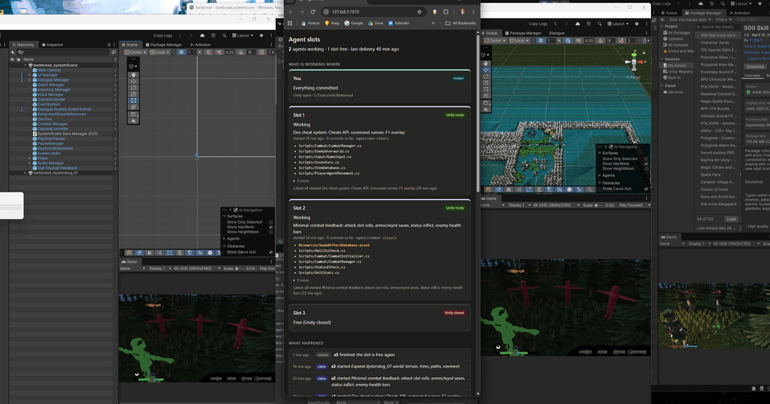Select the Rect tool in left Unity scene
This screenshot has height=404, width=770.
point(133,100)
